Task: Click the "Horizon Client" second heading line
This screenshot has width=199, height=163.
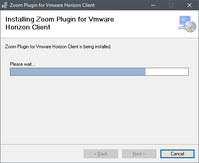Action: 28,27
